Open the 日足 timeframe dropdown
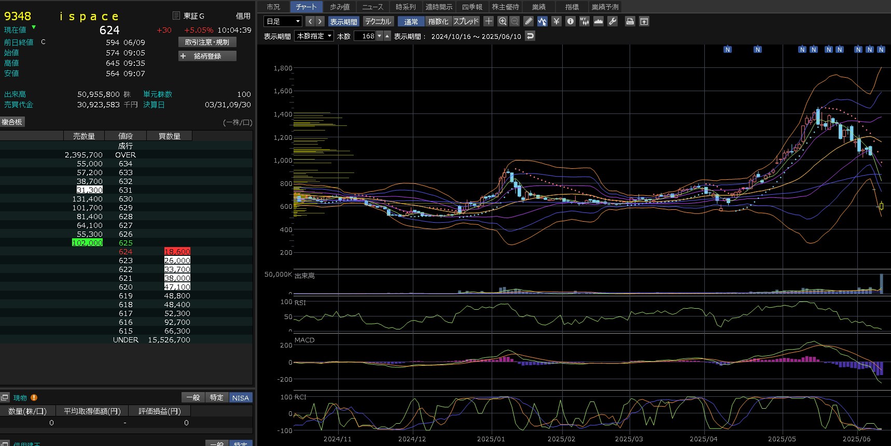 (283, 21)
